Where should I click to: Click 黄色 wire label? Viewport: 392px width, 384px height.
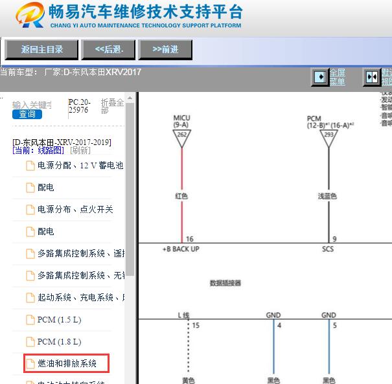point(189,381)
